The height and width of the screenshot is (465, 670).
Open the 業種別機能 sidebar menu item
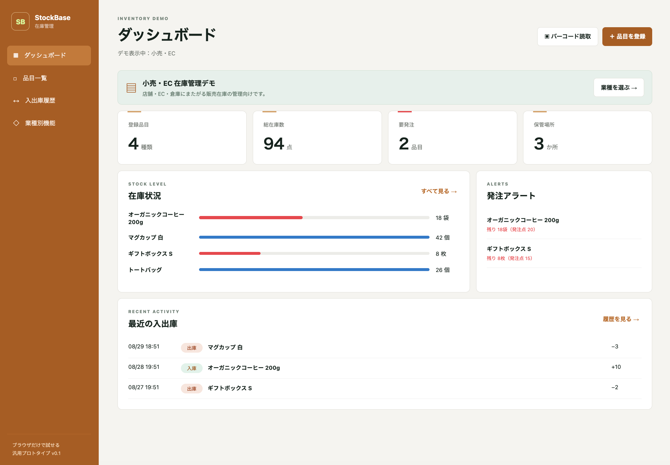[49, 123]
